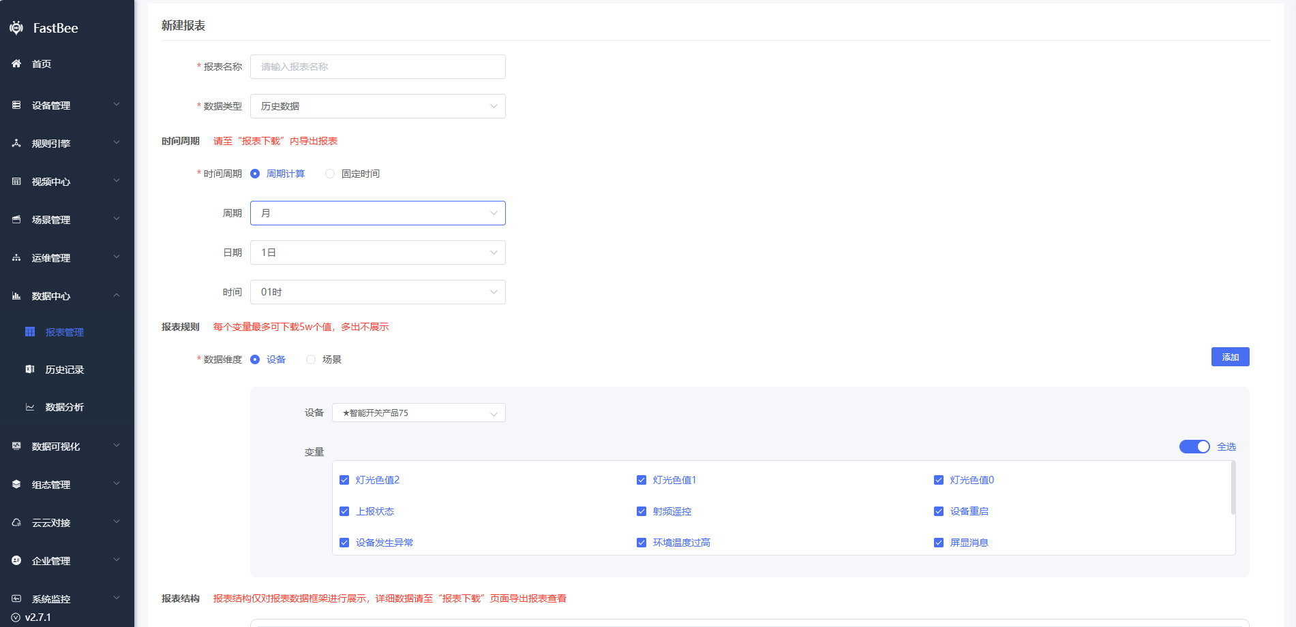Image resolution: width=1296 pixels, height=627 pixels.
Task: Click the 报表管理 grid icon
Action: point(30,332)
